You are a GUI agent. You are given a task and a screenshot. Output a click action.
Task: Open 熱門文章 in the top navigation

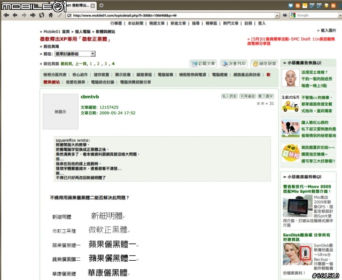(230, 24)
